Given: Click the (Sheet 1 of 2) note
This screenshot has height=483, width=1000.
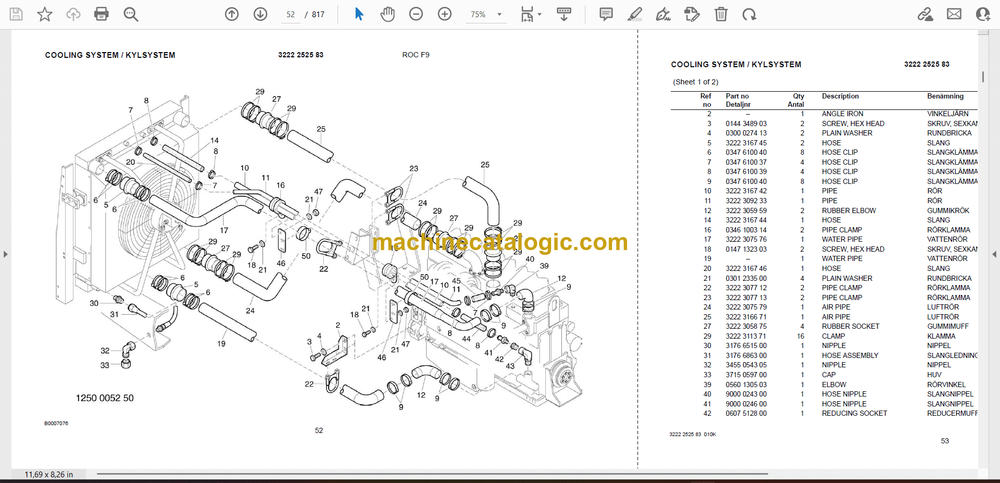Looking at the screenshot, I should pyautogui.click(x=695, y=82).
